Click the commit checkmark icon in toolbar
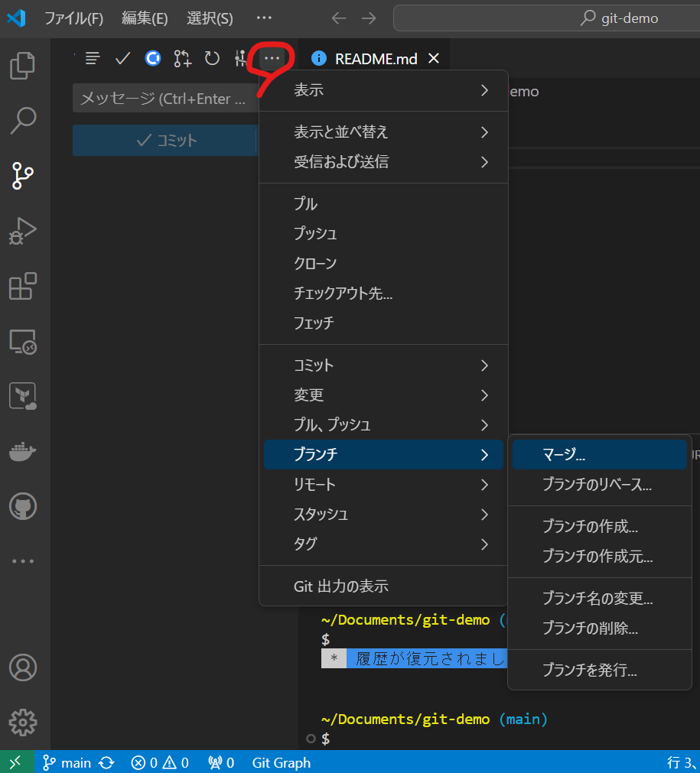 [122, 58]
